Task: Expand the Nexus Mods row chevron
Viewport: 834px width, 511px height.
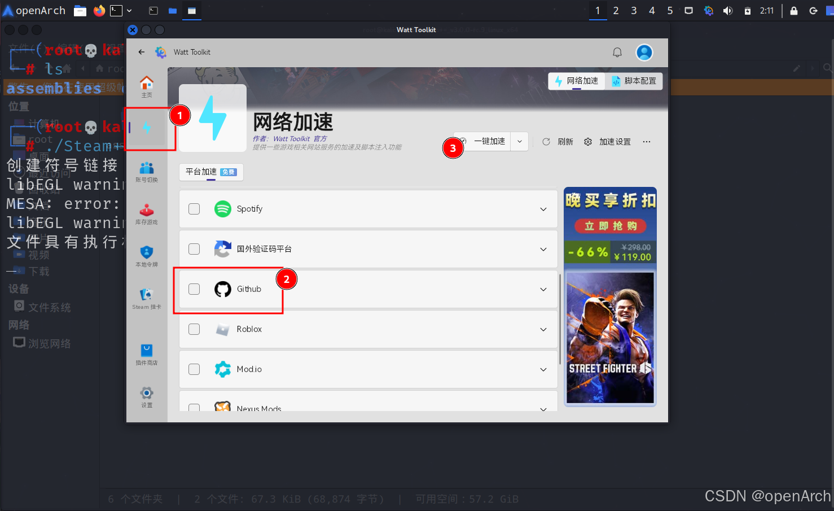Action: 543,409
